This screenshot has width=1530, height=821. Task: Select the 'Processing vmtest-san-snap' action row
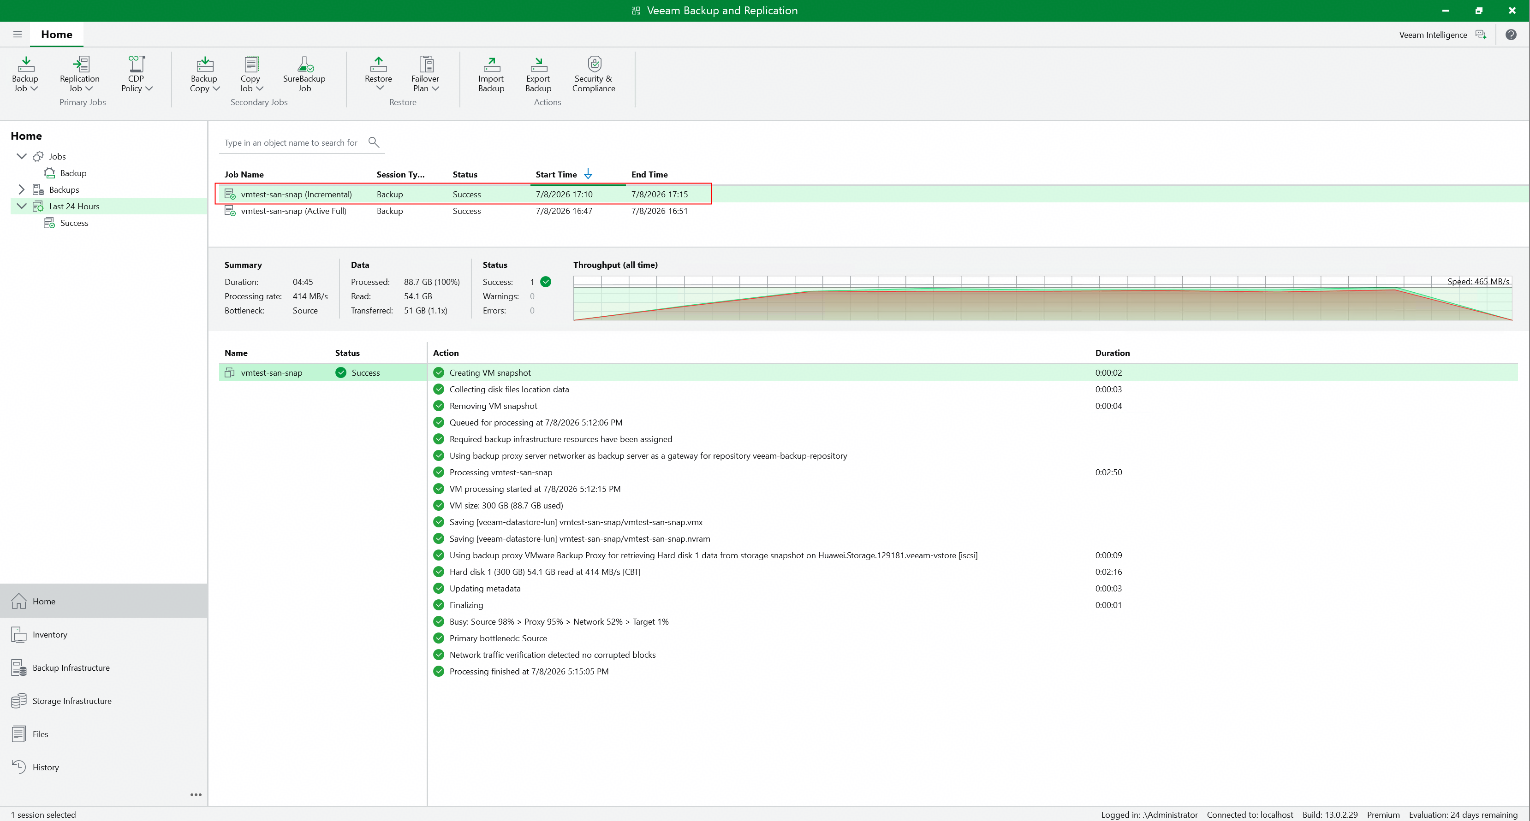point(972,473)
